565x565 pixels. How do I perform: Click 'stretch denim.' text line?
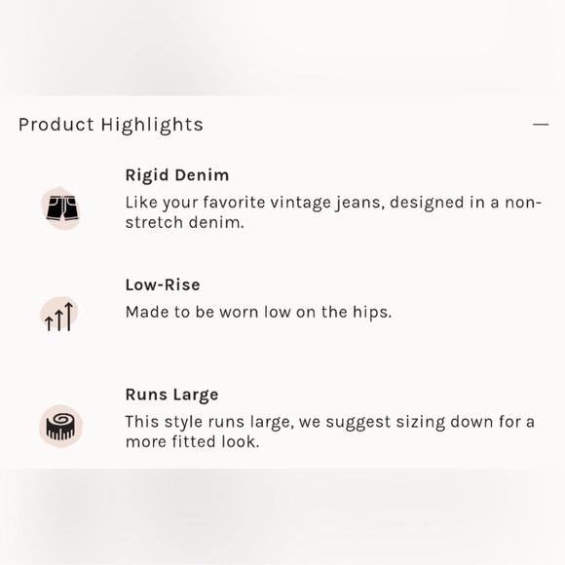pos(185,223)
